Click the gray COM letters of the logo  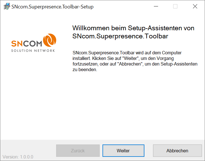[x=32, y=44]
